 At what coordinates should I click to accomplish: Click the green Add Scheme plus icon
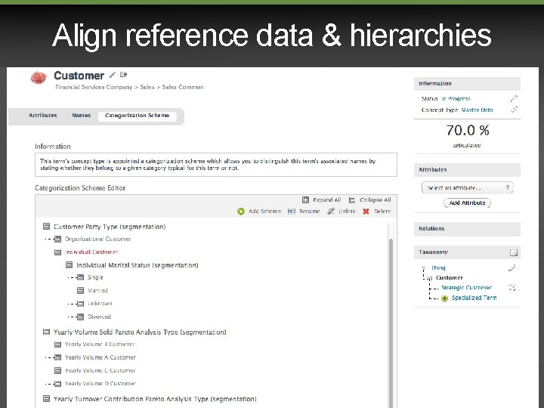tap(241, 212)
